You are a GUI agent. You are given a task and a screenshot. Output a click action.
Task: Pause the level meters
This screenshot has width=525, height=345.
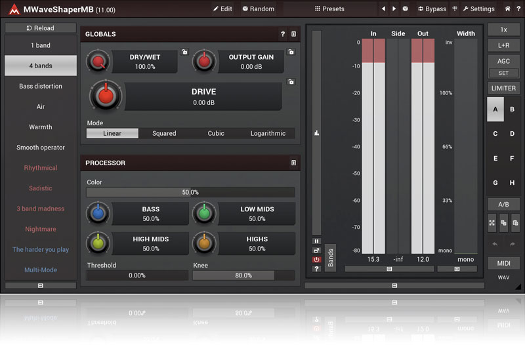tap(316, 241)
